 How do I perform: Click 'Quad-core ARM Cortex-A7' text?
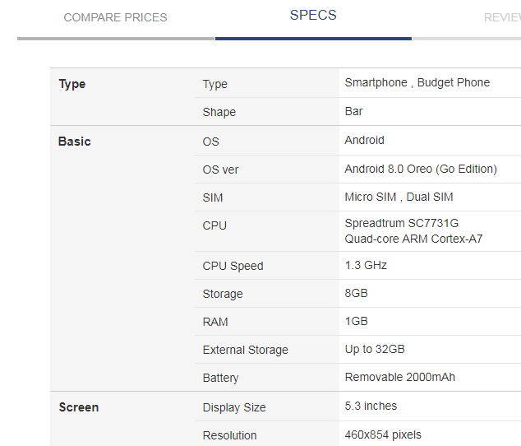point(413,239)
